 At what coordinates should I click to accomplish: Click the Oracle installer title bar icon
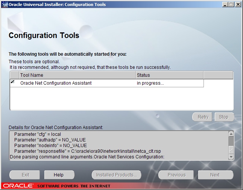point(5,5)
